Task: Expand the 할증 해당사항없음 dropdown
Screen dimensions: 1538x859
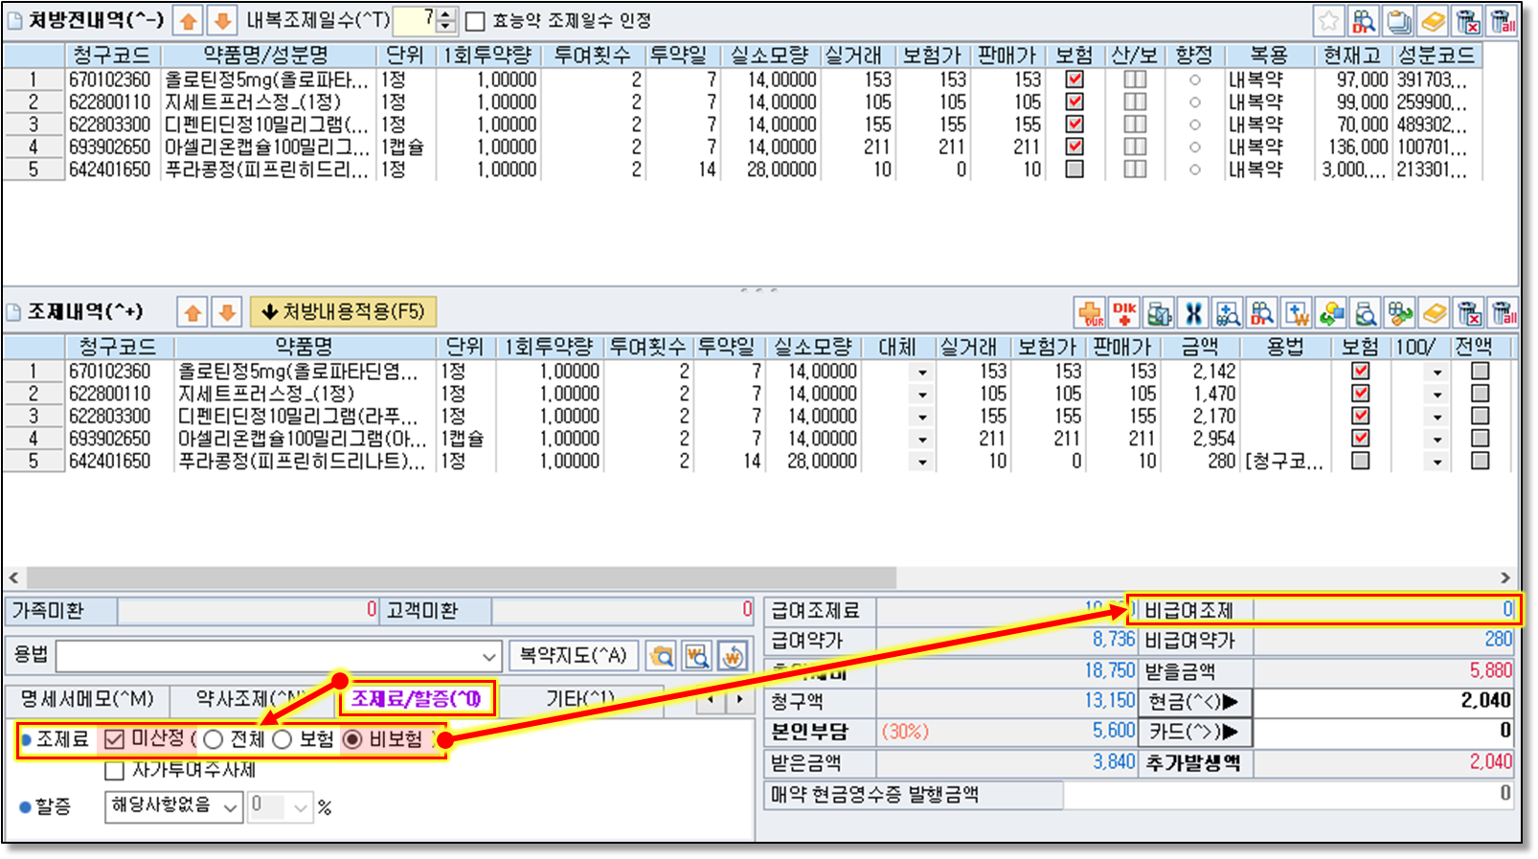Action: (x=230, y=807)
